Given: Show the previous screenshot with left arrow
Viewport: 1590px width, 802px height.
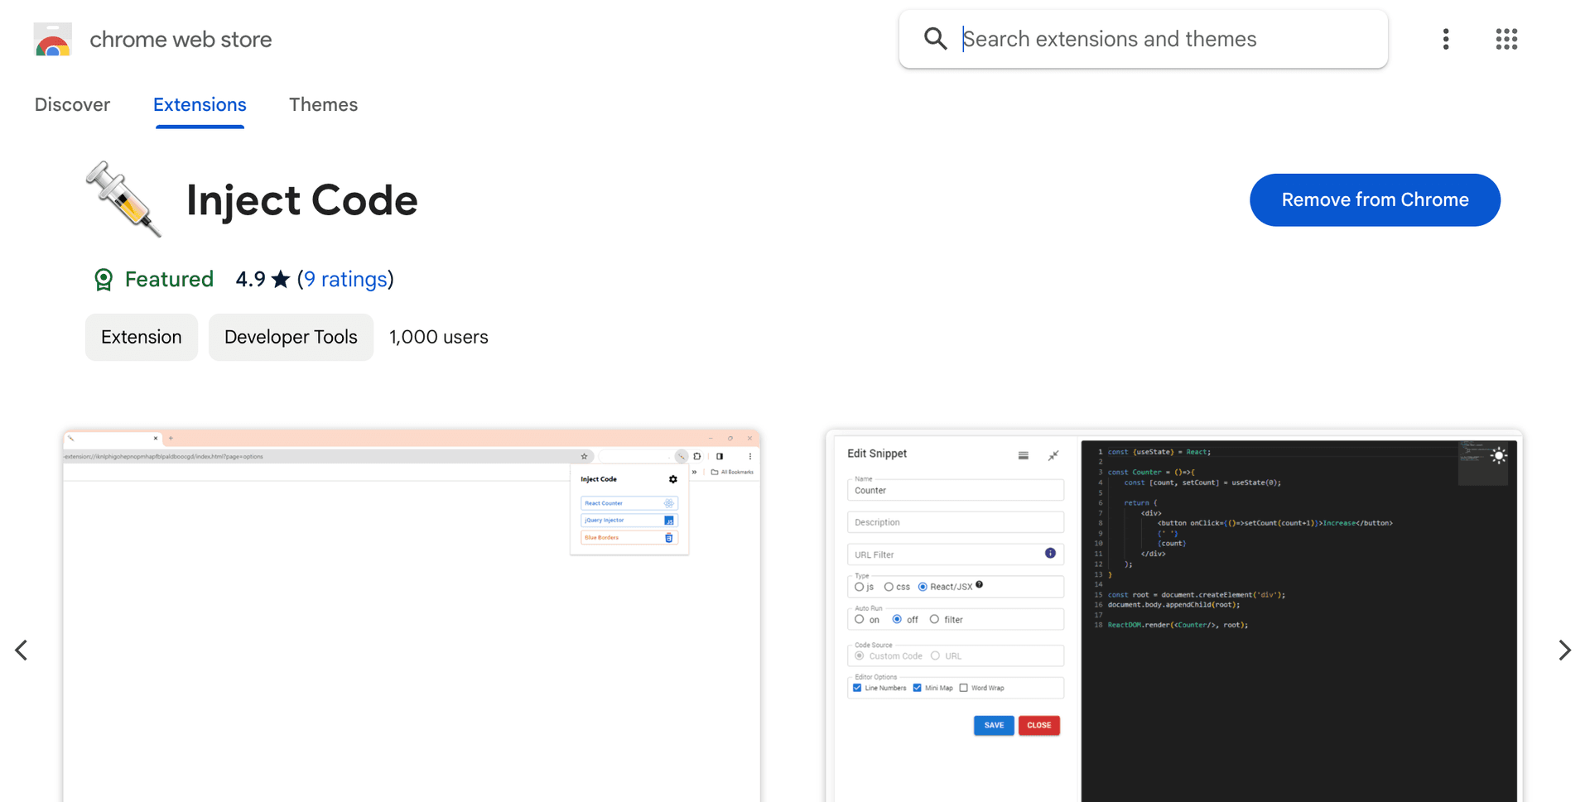Looking at the screenshot, I should tap(22, 650).
